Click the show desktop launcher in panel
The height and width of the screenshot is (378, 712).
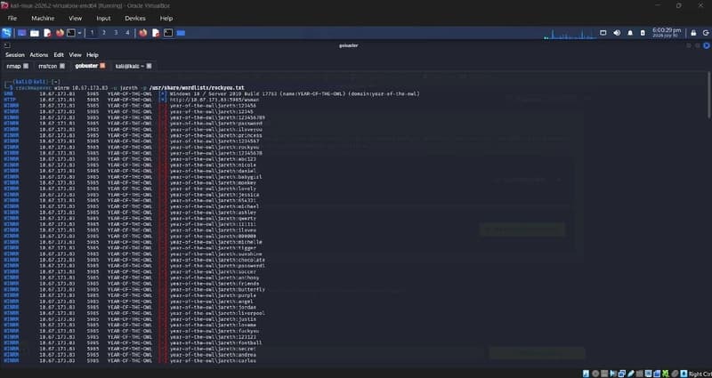point(21,33)
